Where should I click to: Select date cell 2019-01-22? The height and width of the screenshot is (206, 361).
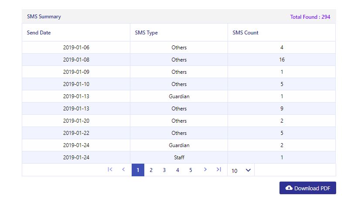pyautogui.click(x=76, y=133)
